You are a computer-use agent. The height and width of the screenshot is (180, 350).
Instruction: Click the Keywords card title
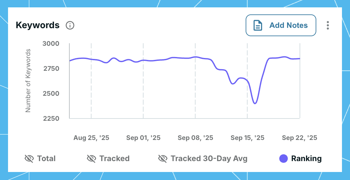pyautogui.click(x=38, y=25)
